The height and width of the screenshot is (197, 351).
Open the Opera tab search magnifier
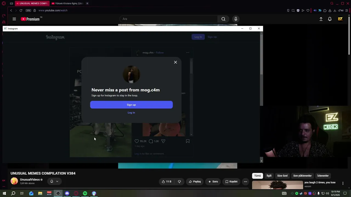332,4
